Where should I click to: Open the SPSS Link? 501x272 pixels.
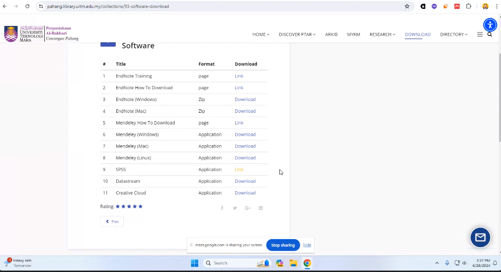(x=239, y=170)
